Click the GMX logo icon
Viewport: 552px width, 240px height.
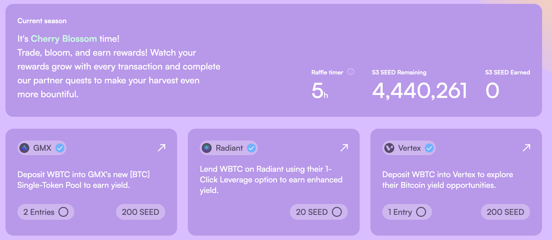[x=24, y=148]
